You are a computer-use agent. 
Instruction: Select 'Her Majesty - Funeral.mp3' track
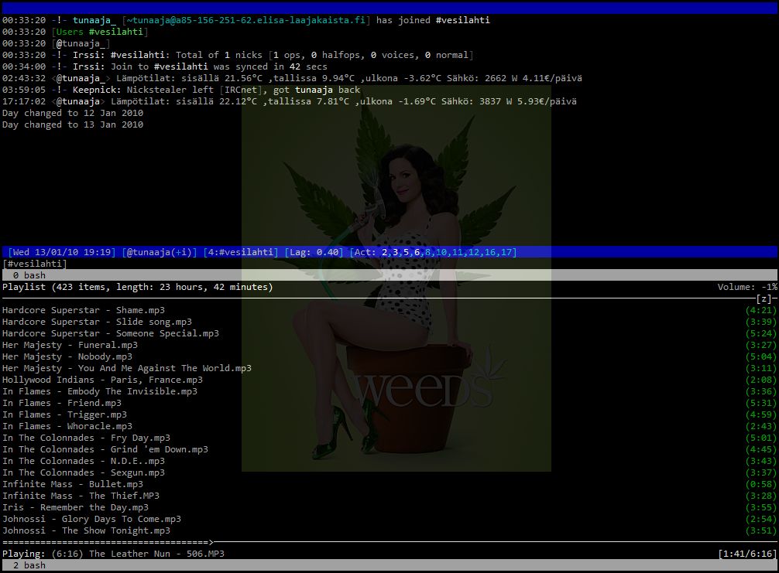[x=70, y=345]
